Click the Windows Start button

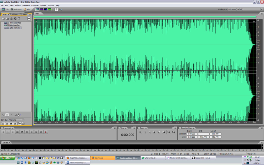(x=8, y=158)
